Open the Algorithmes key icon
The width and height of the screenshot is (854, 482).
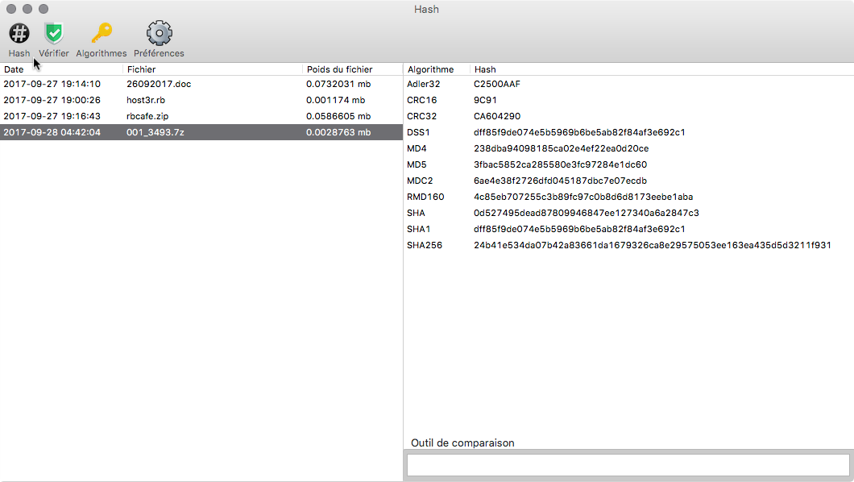pos(102,33)
